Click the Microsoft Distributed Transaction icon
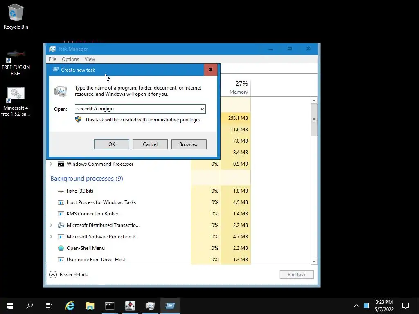This screenshot has height=314, width=419. click(x=61, y=225)
